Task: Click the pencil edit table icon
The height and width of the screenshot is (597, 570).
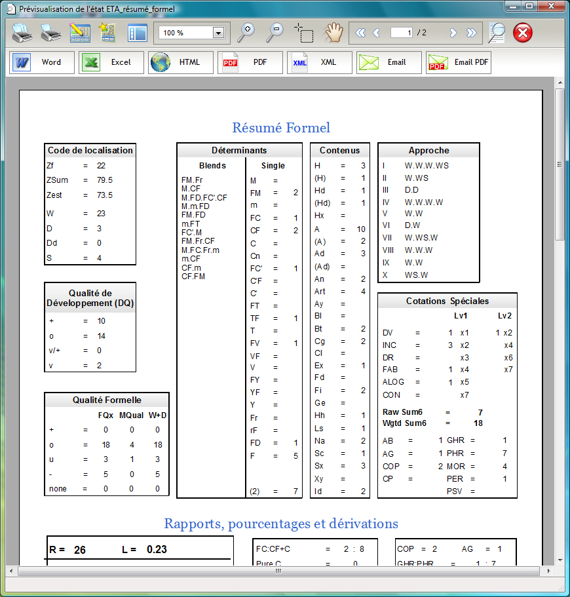Action: 80,32
